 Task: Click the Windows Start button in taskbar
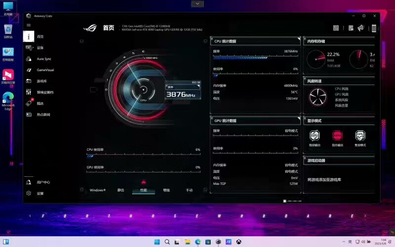pyautogui.click(x=157, y=242)
